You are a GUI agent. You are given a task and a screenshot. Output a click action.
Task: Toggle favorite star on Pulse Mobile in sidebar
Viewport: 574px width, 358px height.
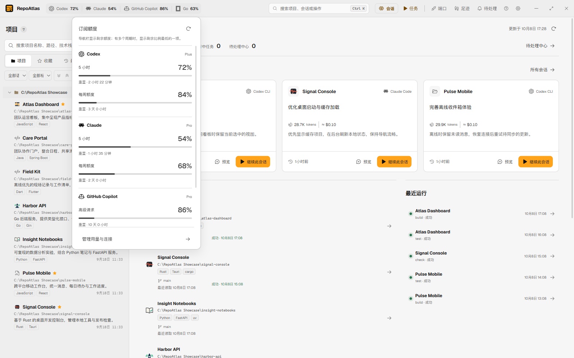(x=55, y=273)
